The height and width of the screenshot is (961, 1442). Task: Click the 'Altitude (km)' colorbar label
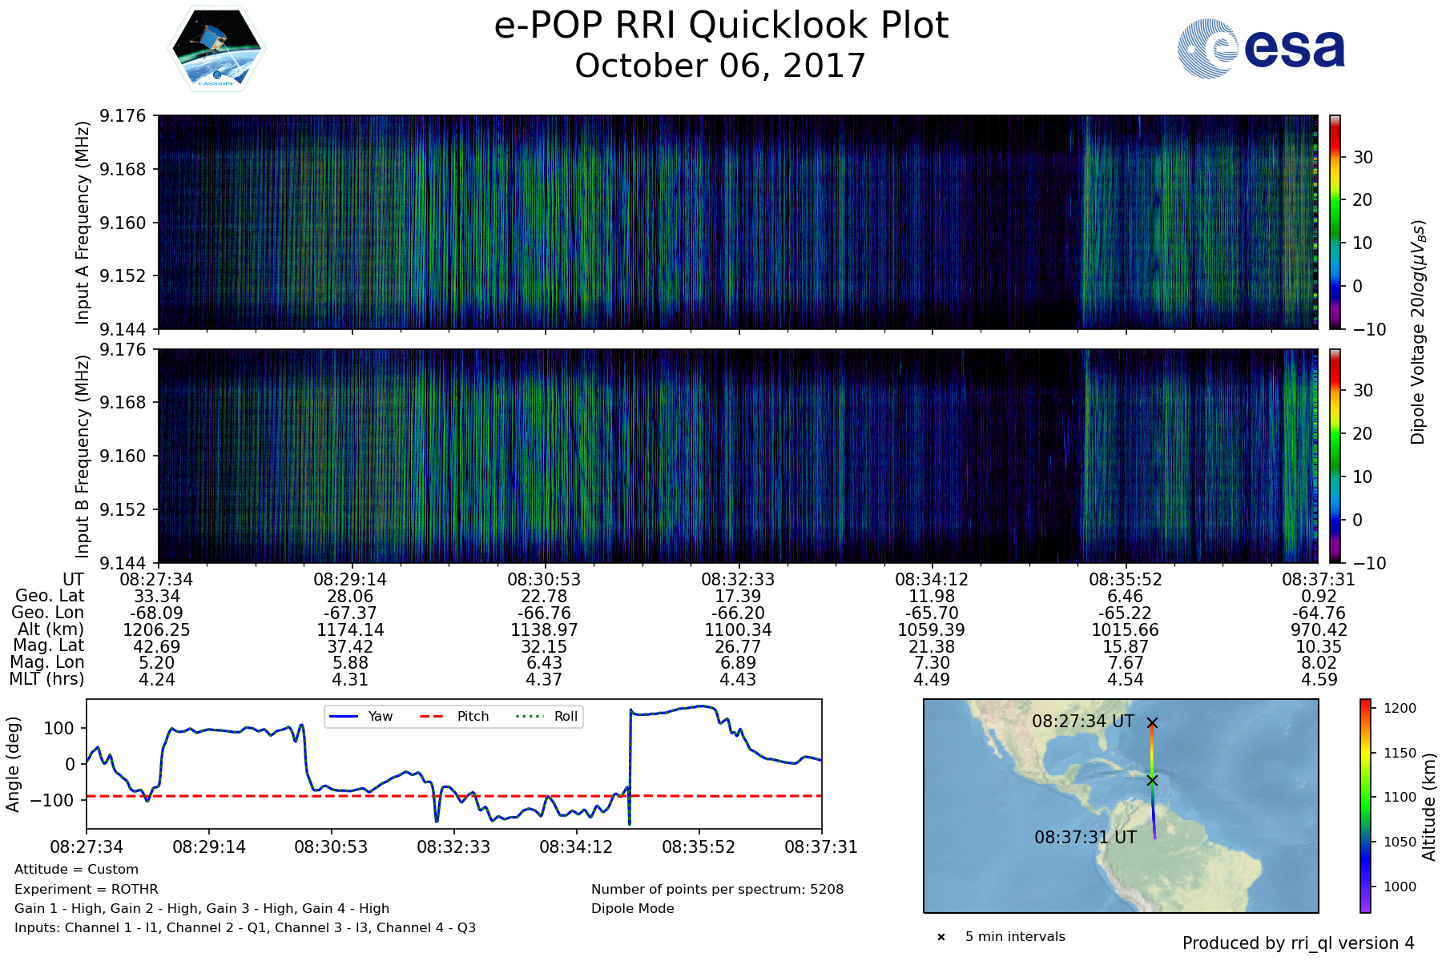click(x=1428, y=806)
